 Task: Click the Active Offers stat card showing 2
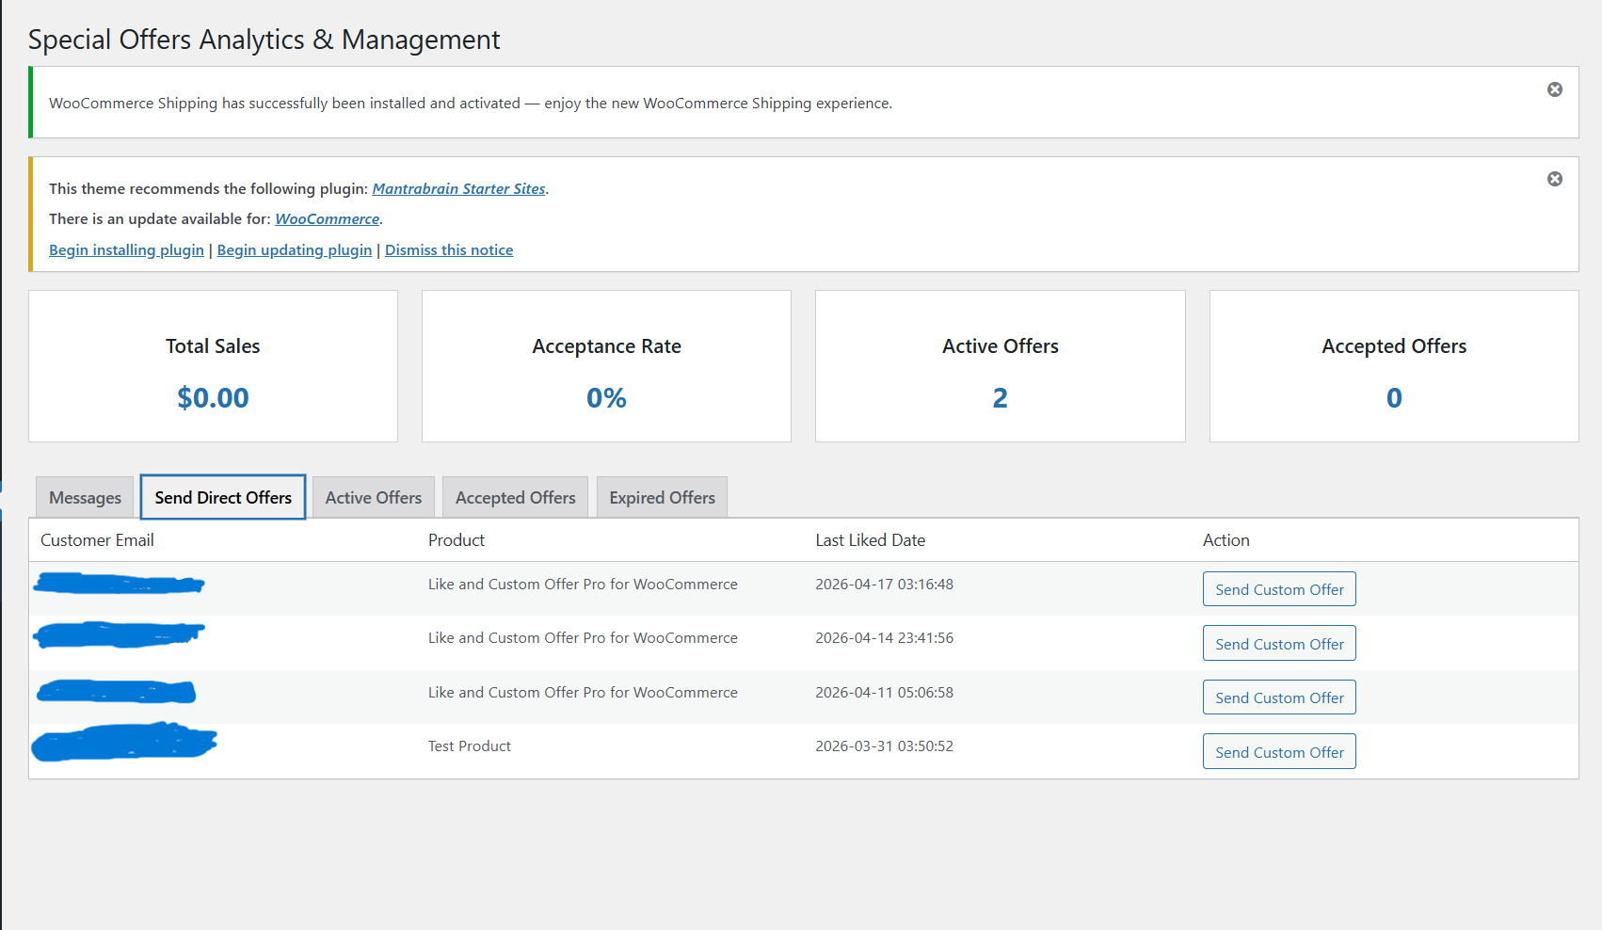pos(1000,366)
